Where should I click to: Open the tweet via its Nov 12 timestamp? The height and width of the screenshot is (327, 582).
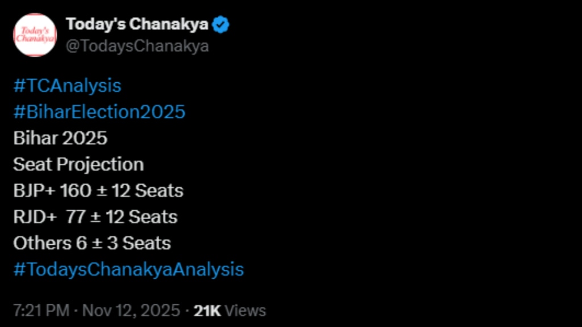131,311
